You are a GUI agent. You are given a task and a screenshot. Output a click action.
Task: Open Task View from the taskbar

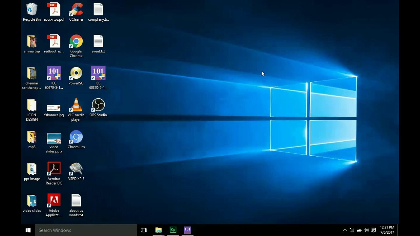144,230
